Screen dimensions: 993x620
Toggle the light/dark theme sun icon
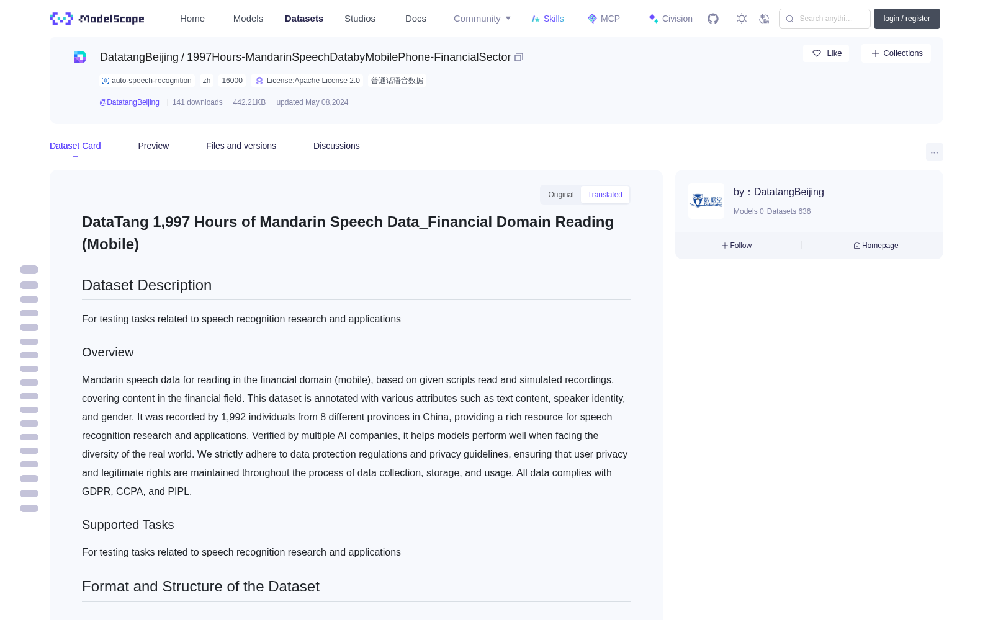coord(742,19)
